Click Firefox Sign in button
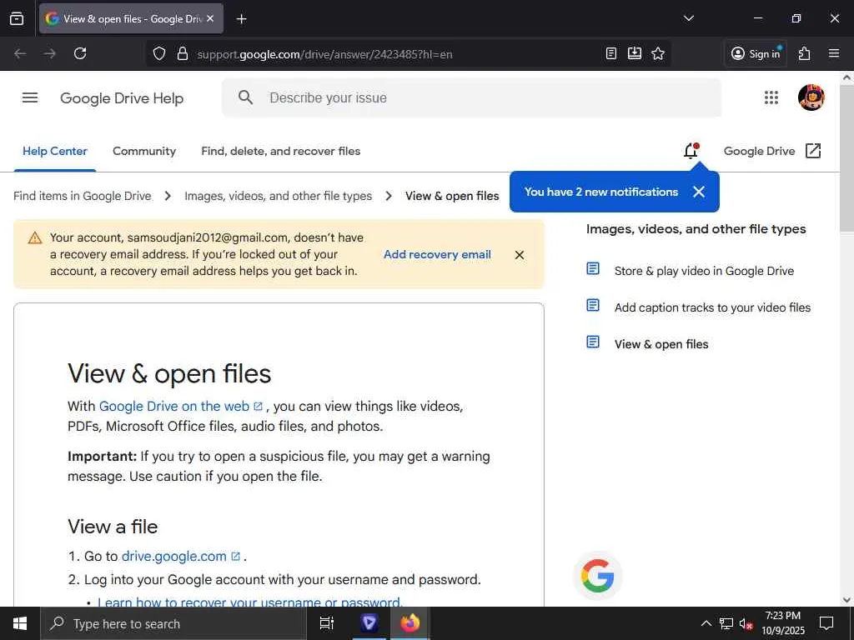 coord(756,53)
